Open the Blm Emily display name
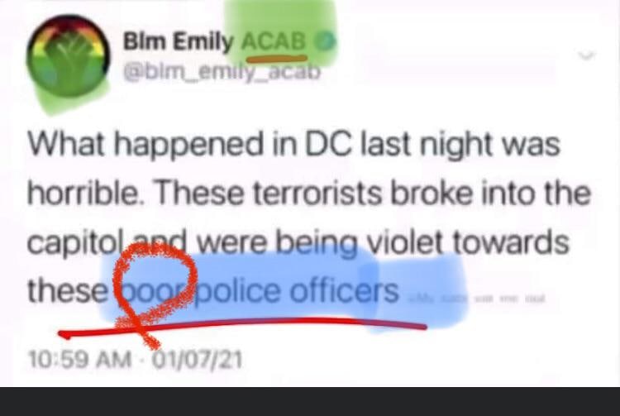Image resolution: width=620 pixels, height=416 pixels. tap(179, 42)
